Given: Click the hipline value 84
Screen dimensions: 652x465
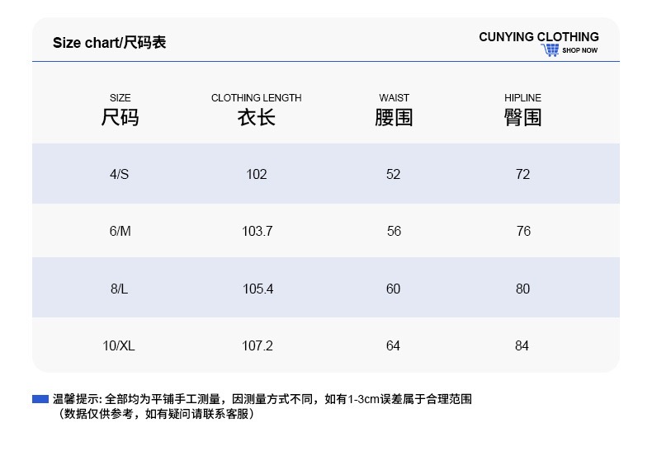Looking at the screenshot, I should point(522,345).
